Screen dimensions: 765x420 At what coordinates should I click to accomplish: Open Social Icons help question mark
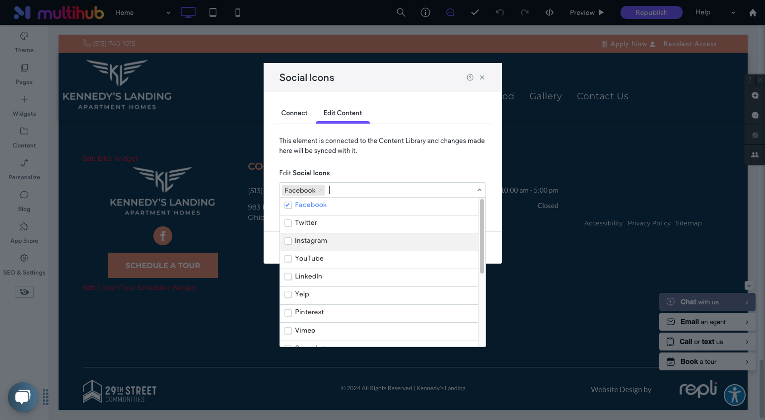point(470,77)
